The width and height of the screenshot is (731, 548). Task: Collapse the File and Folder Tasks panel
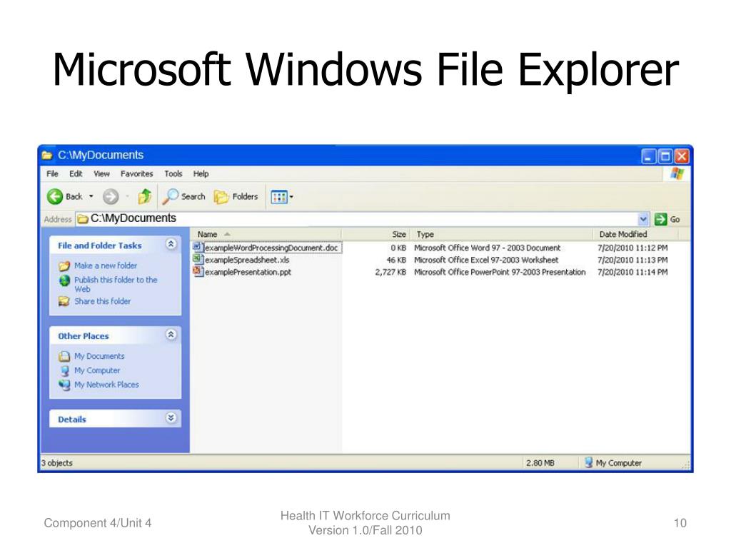pyautogui.click(x=171, y=244)
